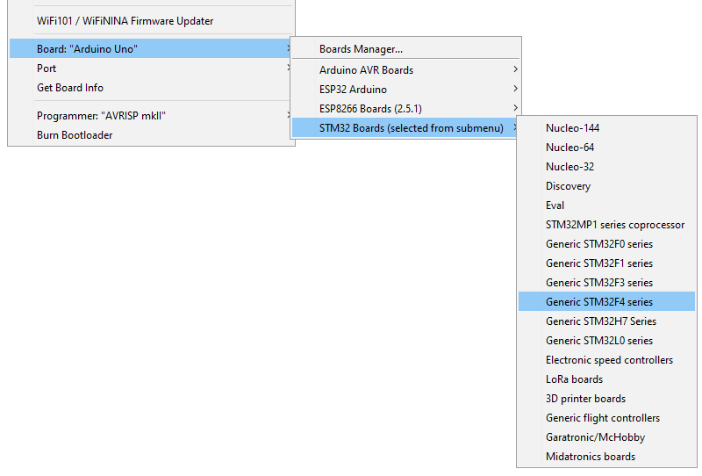Select the Discovery board group
The width and height of the screenshot is (702, 476).
[606, 185]
